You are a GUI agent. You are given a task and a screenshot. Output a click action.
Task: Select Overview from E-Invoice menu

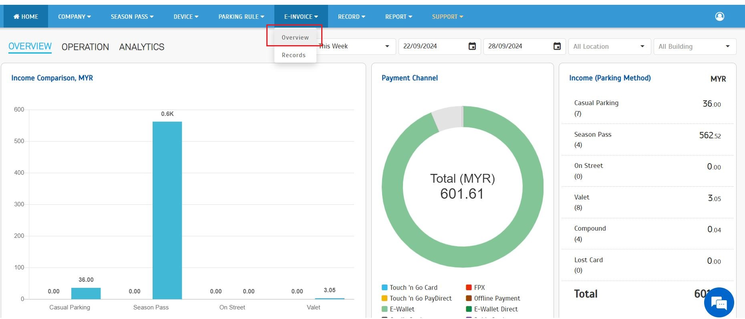coord(295,38)
